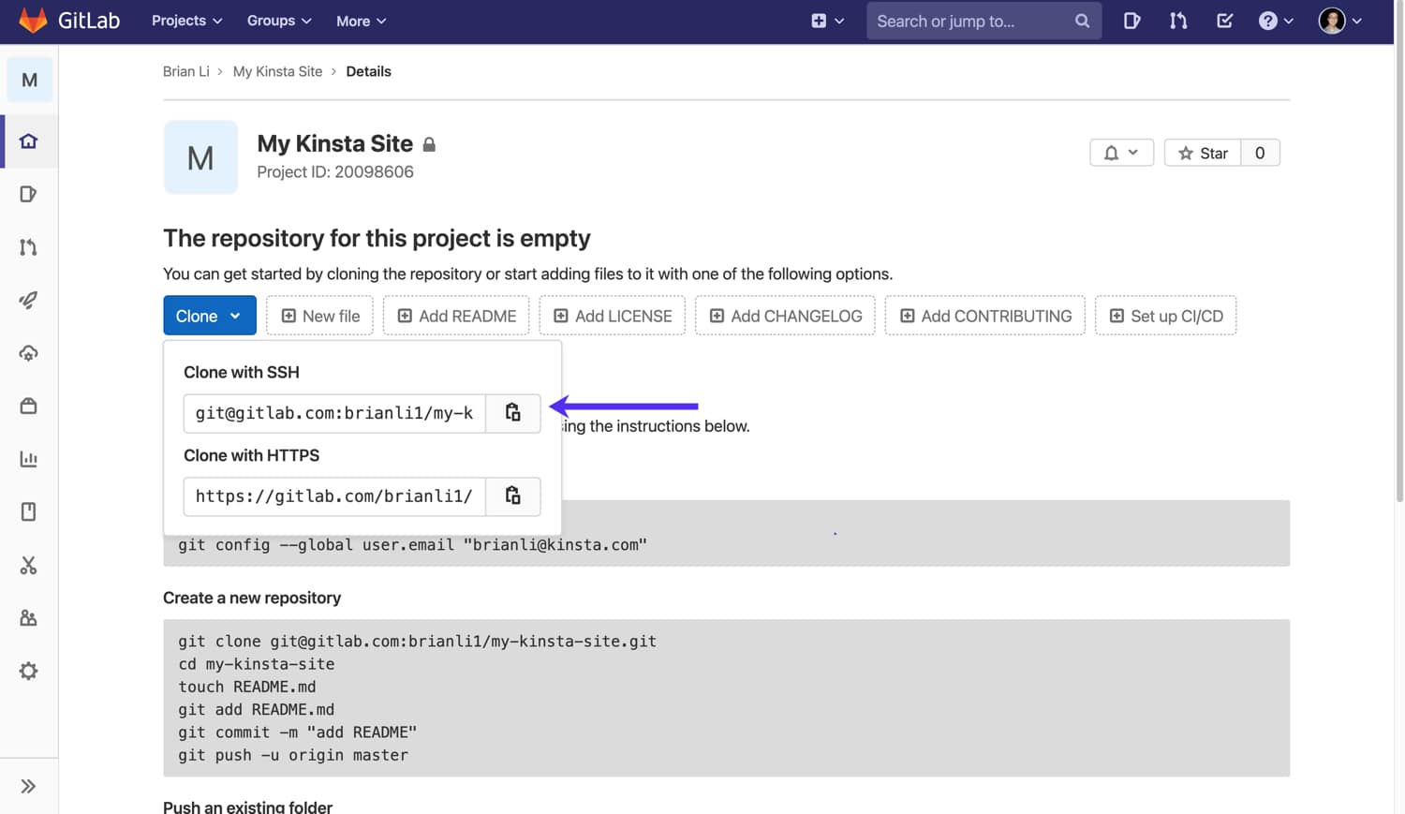The image size is (1405, 814).
Task: Open the Merge Requests icon in the sidebar
Action: [x=29, y=246]
